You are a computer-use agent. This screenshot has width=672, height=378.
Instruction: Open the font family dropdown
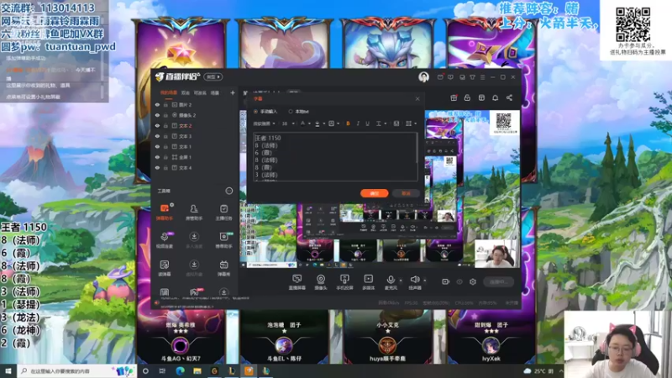coord(264,123)
